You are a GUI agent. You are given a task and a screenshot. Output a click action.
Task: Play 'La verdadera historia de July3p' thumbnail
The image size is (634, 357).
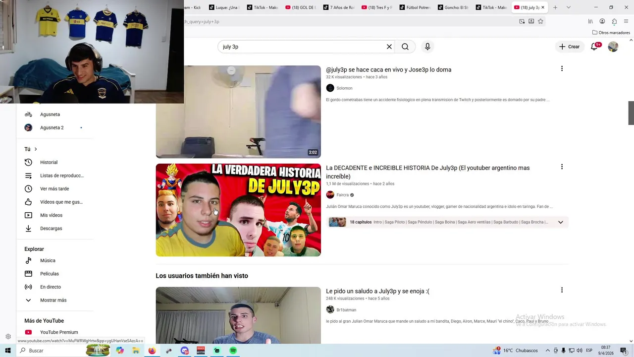click(x=238, y=210)
